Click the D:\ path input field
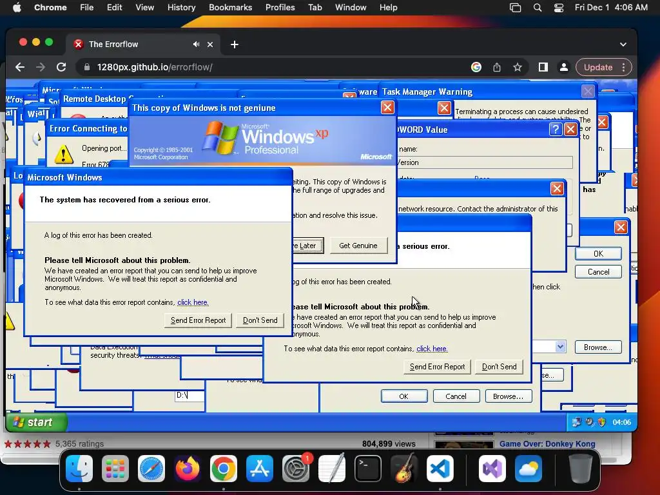 [x=189, y=395]
